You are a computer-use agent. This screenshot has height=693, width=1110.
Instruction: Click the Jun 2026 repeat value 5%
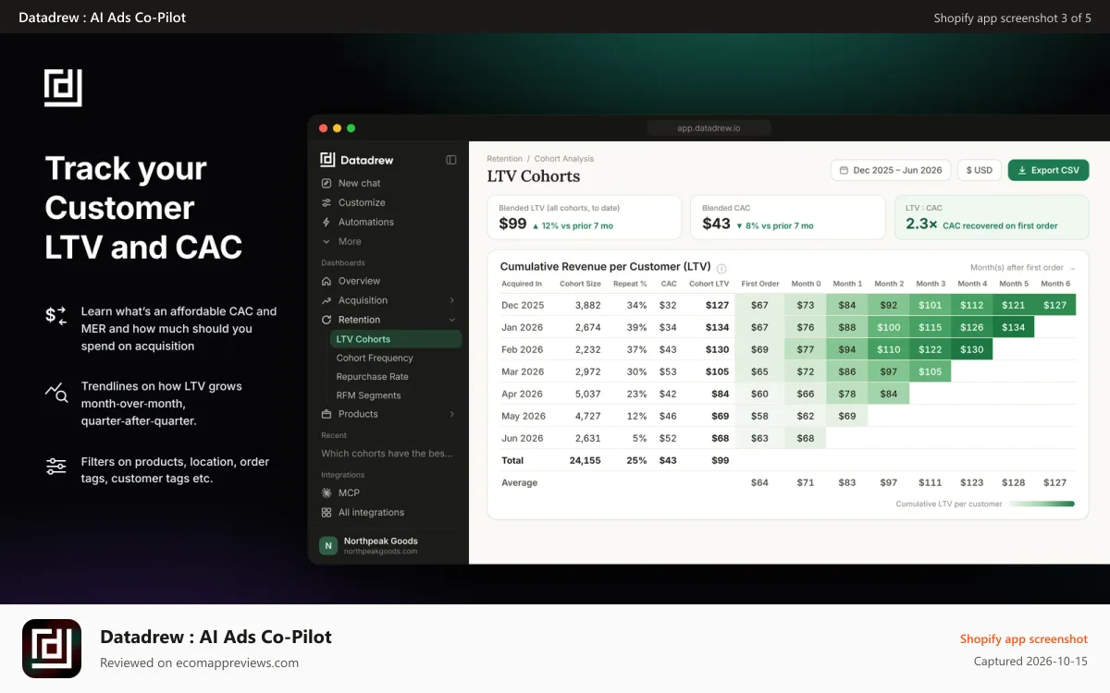coord(639,438)
